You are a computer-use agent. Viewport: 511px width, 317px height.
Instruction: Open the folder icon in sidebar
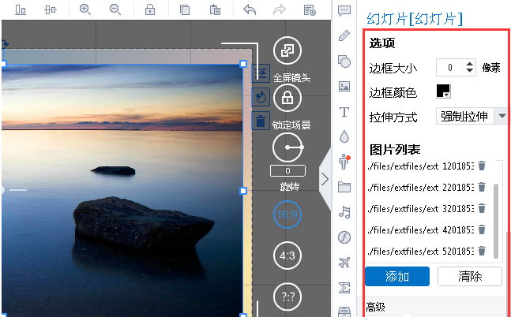344,187
